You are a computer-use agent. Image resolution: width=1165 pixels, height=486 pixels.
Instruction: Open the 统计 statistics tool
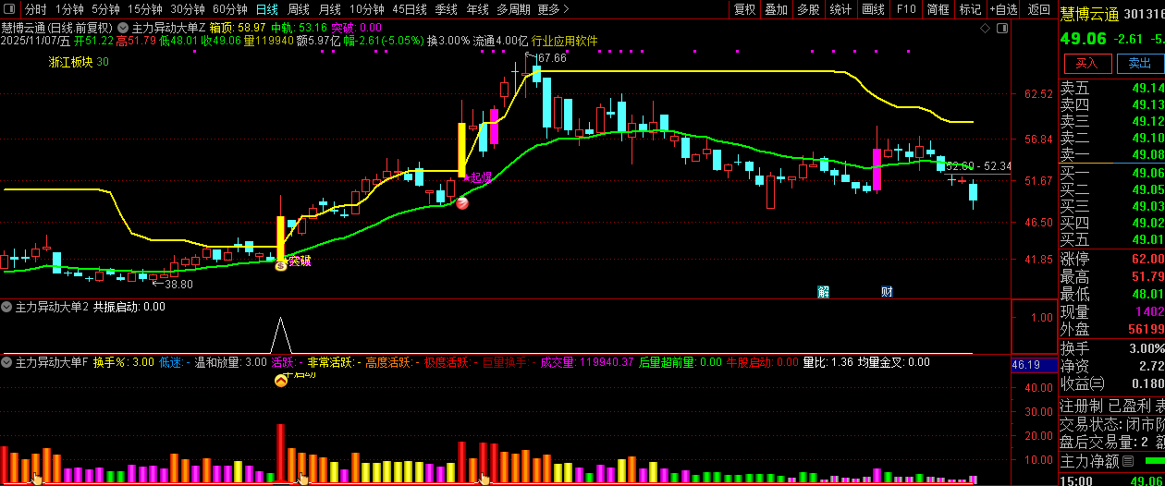click(840, 9)
